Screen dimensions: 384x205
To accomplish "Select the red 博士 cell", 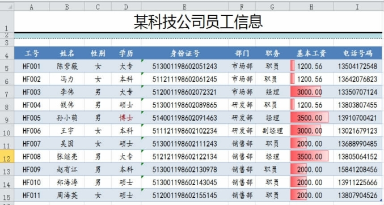I will (x=126, y=118).
